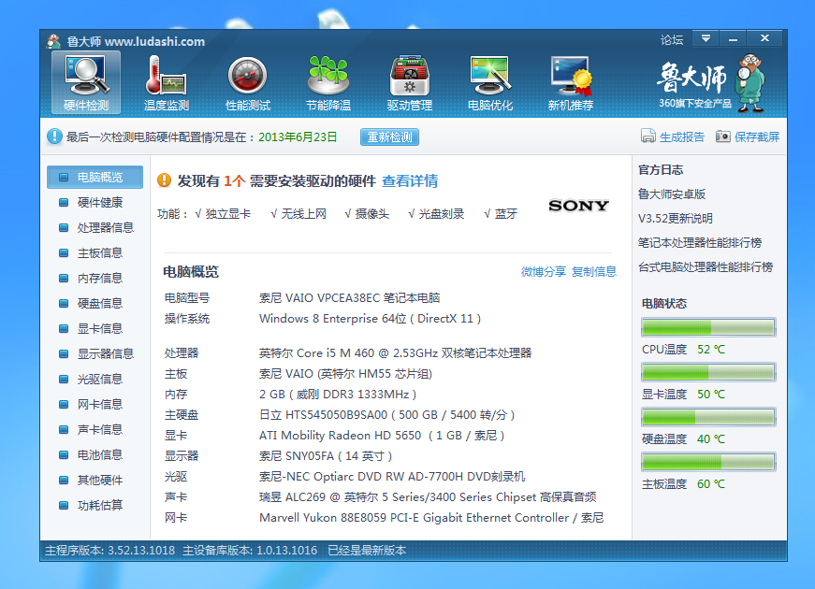Click the 日立 HTS545050B9SA00 disk text
This screenshot has height=589, width=815.
click(x=386, y=415)
